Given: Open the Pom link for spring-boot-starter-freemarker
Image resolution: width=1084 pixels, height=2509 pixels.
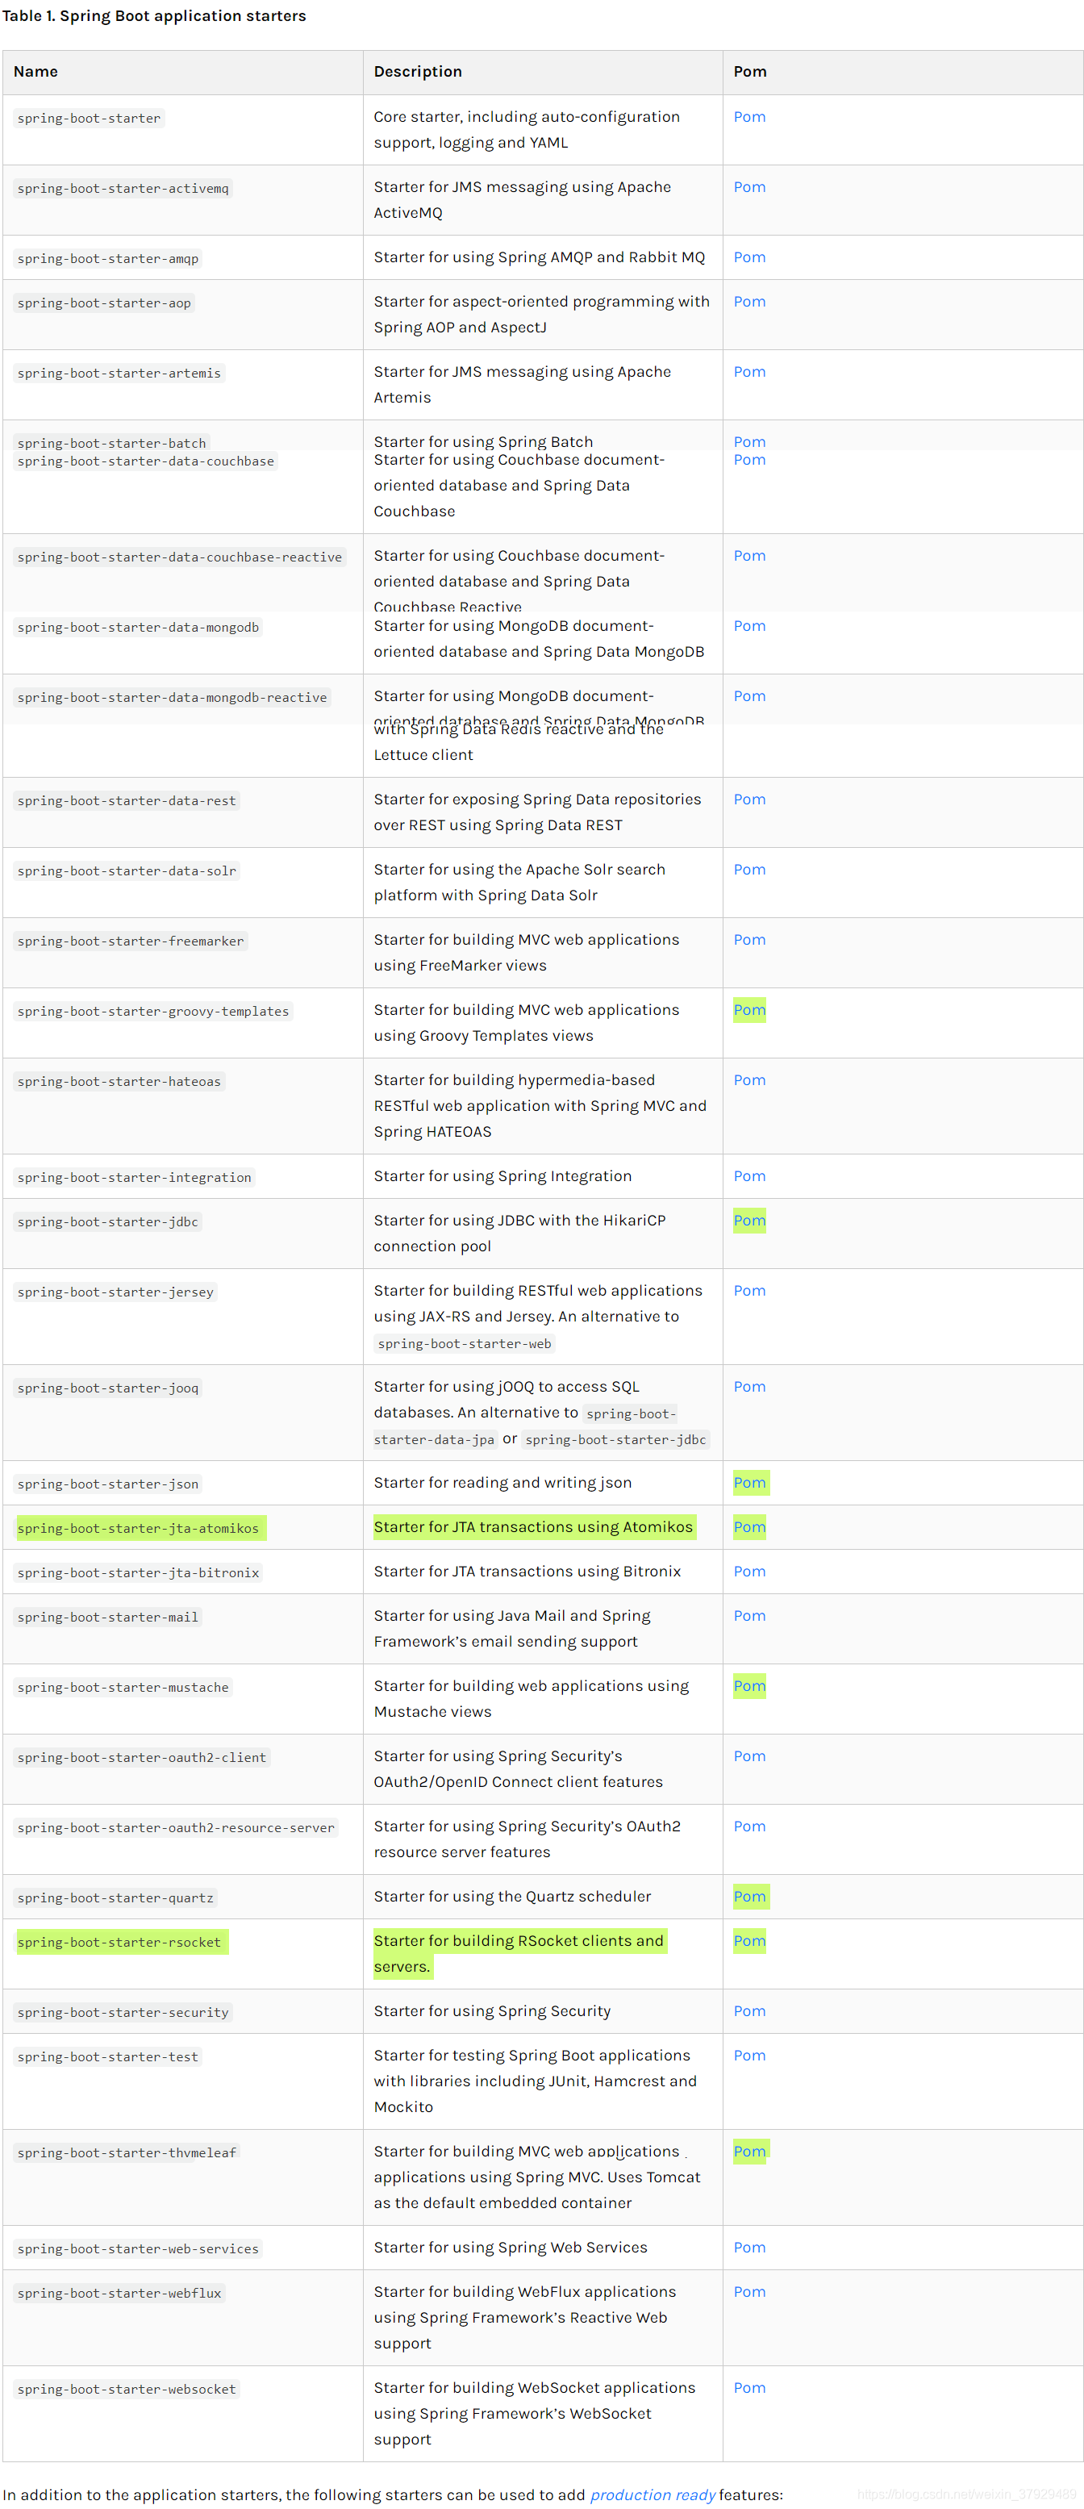Looking at the screenshot, I should pyautogui.click(x=749, y=940).
